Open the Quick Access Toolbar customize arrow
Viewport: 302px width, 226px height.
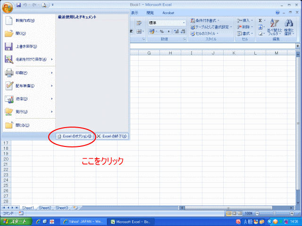(x=52, y=5)
